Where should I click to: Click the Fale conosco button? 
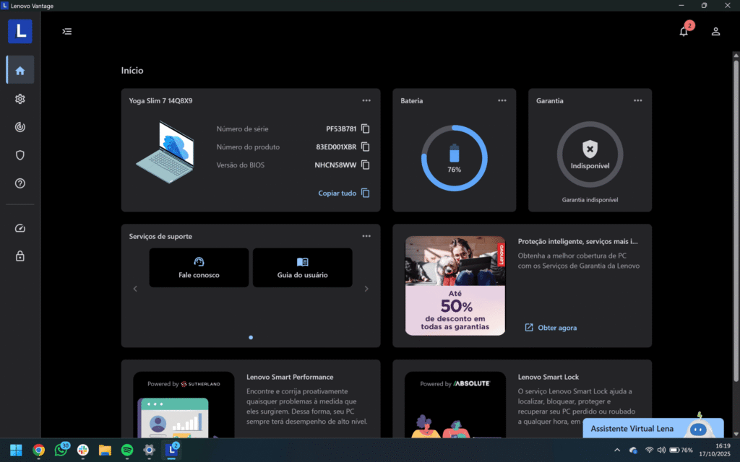click(199, 268)
